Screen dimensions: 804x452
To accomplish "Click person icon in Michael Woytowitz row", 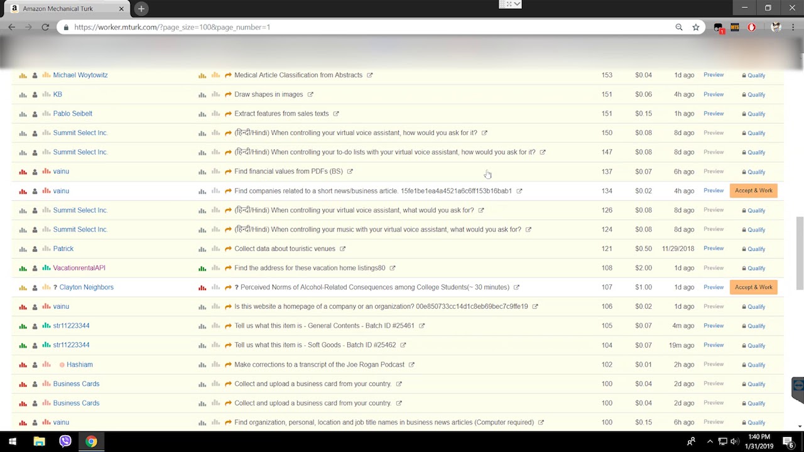I will [x=35, y=75].
